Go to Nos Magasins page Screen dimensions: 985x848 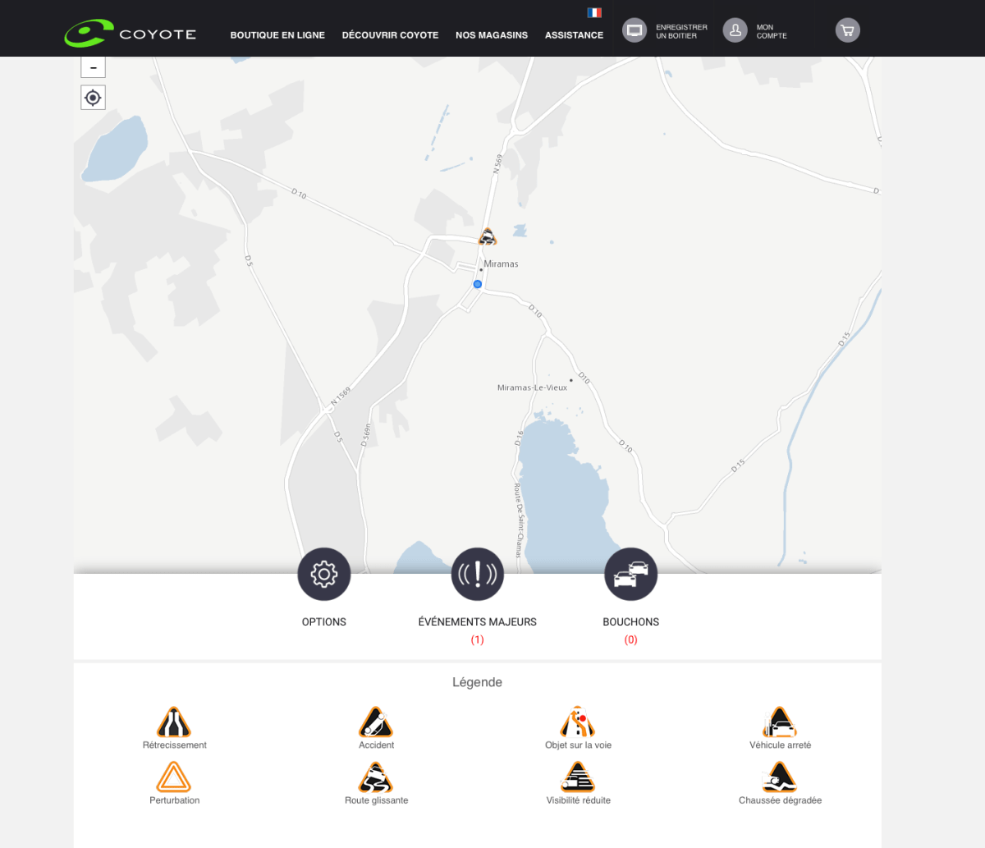492,35
